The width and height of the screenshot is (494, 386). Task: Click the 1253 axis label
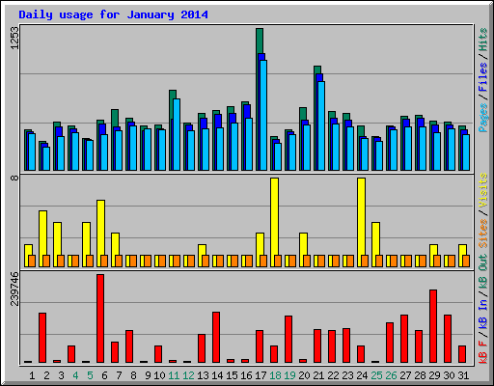(14, 38)
